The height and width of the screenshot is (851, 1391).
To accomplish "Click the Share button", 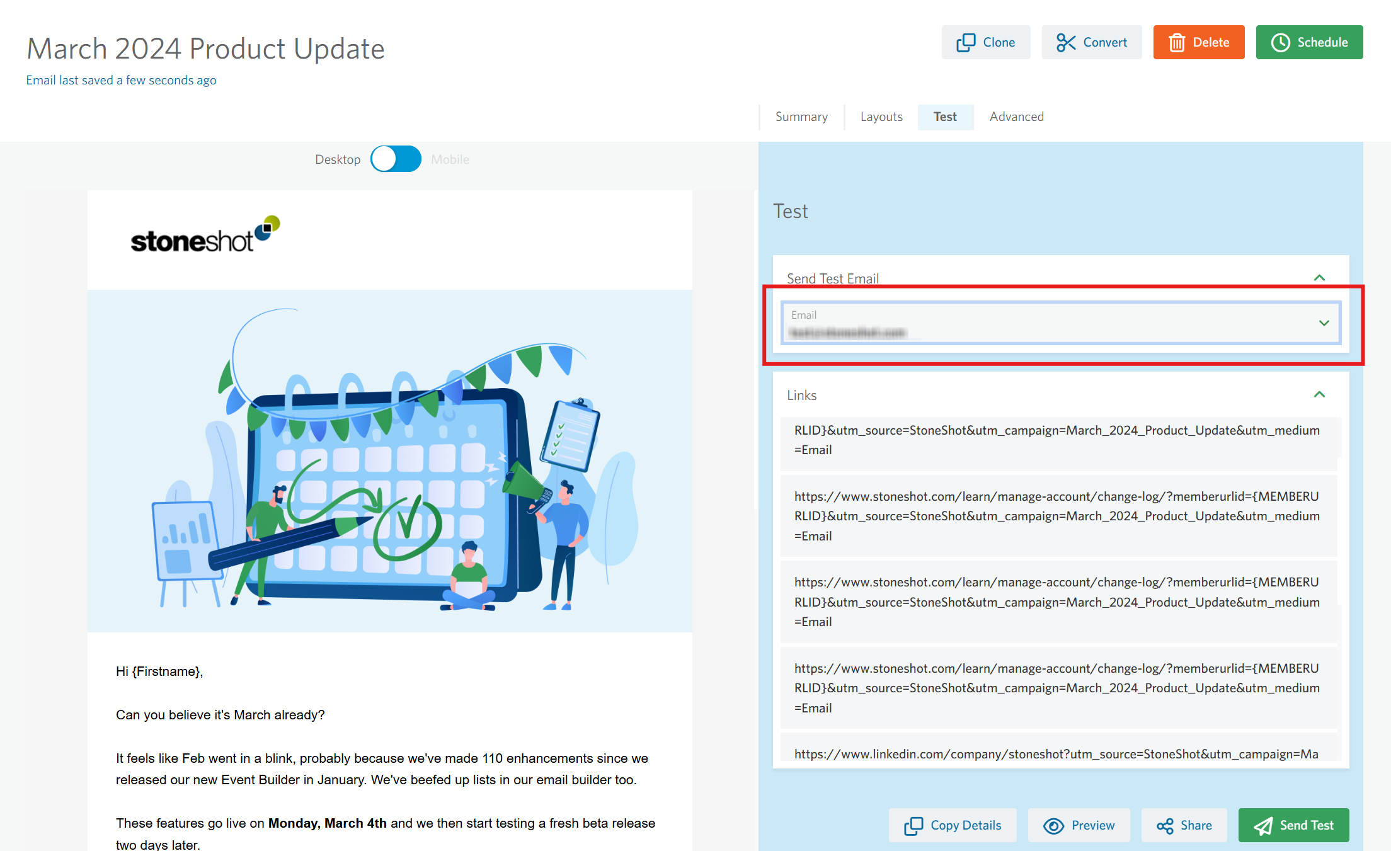I will pyautogui.click(x=1184, y=825).
